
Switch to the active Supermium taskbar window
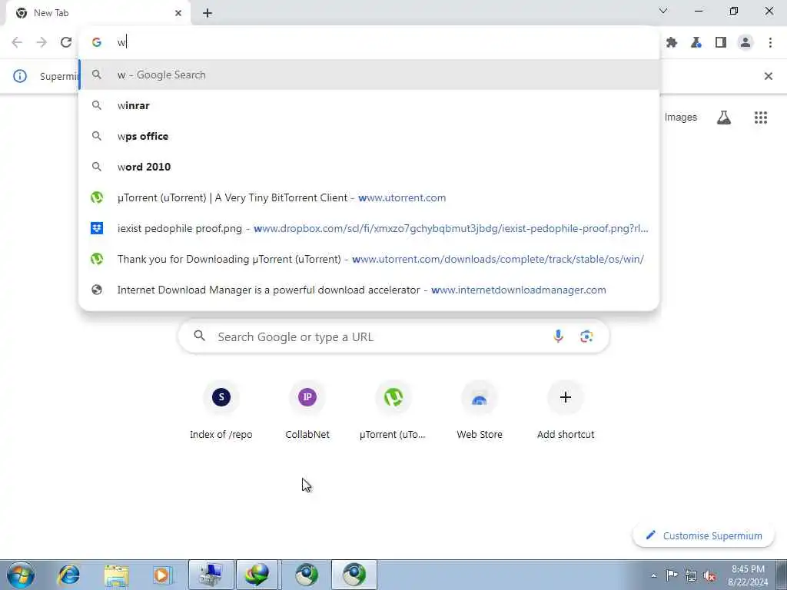pos(354,575)
